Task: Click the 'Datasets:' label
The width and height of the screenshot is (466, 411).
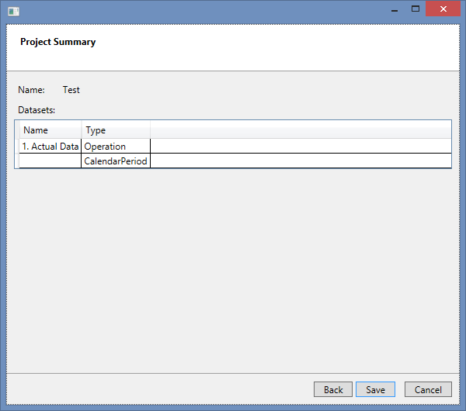Action: click(x=37, y=110)
